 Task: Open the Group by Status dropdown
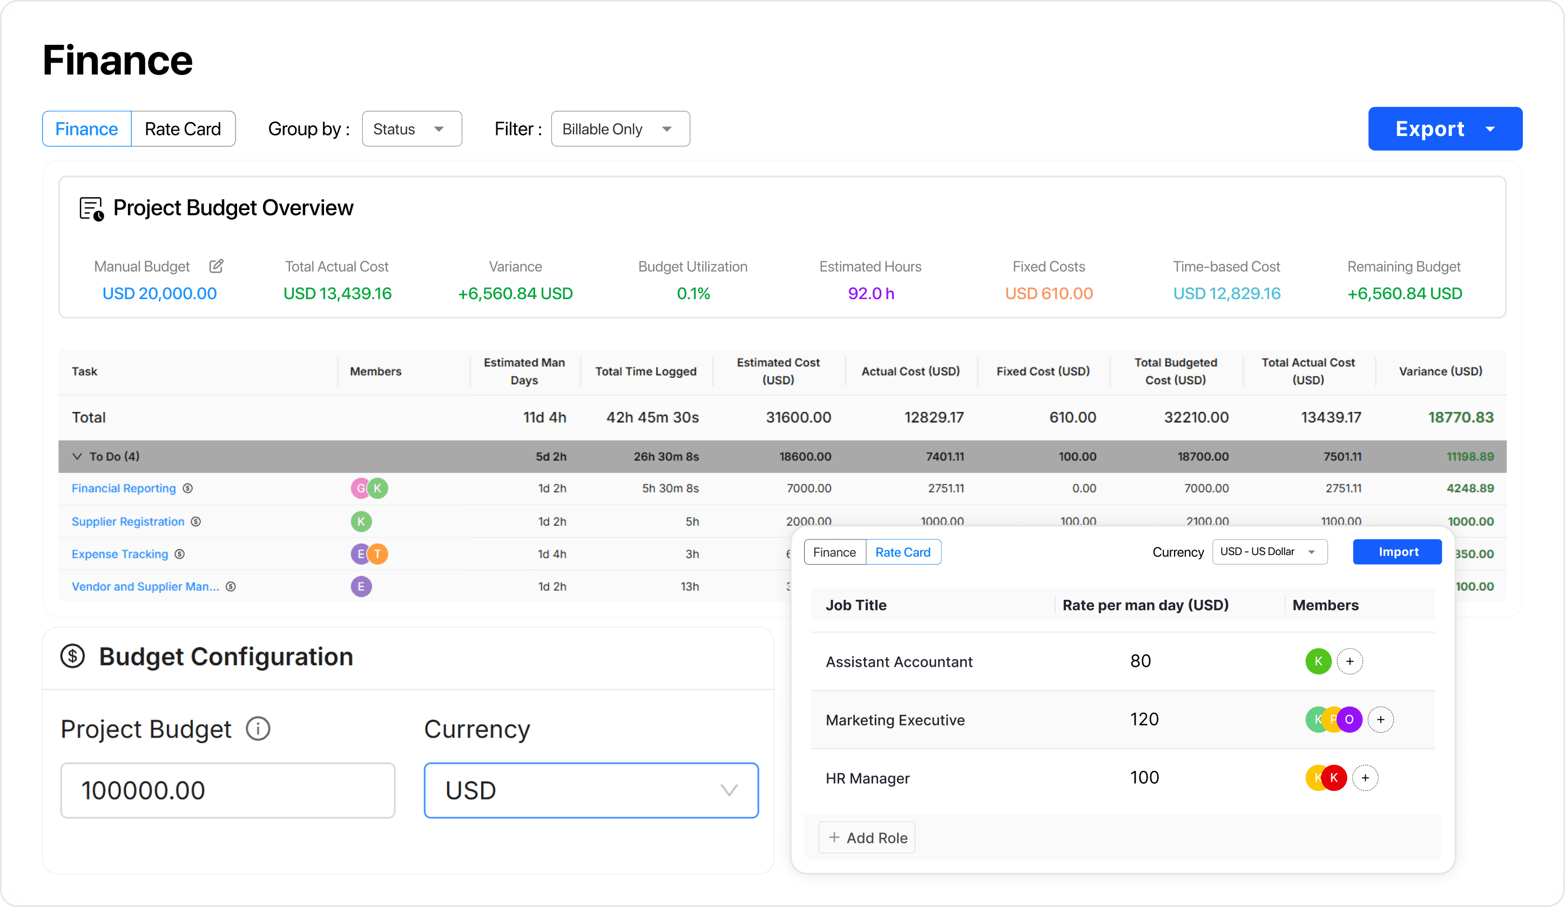click(412, 128)
